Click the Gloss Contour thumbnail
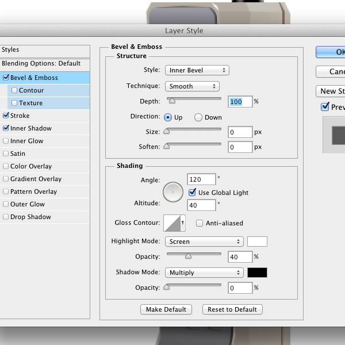The width and height of the screenshot is (345, 345). point(172,223)
